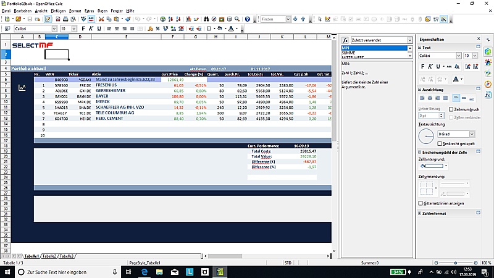Open sidebar Calibri font dropdown
The height and width of the screenshot is (278, 494).
point(458,56)
